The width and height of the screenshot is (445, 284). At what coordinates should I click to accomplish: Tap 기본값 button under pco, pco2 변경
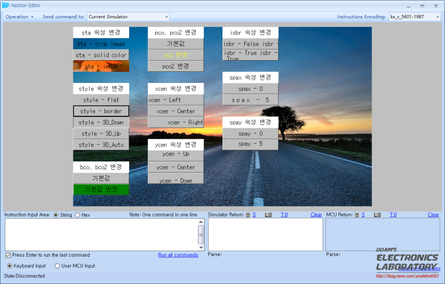point(176,44)
